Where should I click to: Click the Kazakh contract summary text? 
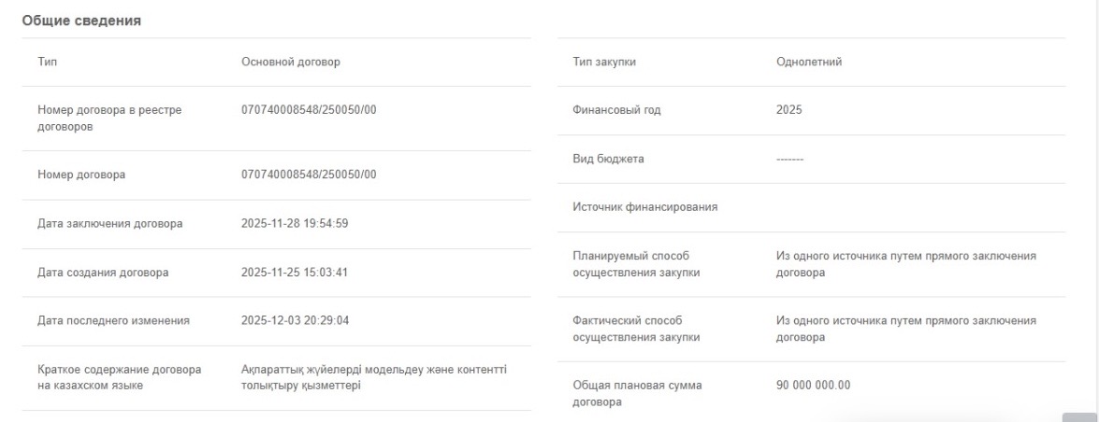374,378
